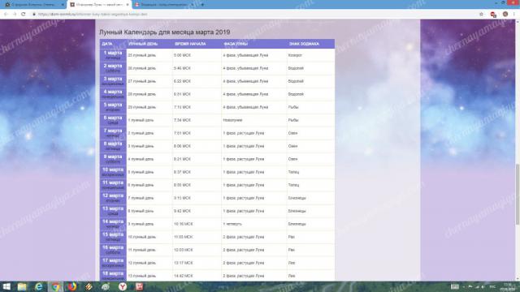Click the keyboard language indicator in tray
Image resolution: width=520 pixels, height=292 pixels.
(x=492, y=286)
